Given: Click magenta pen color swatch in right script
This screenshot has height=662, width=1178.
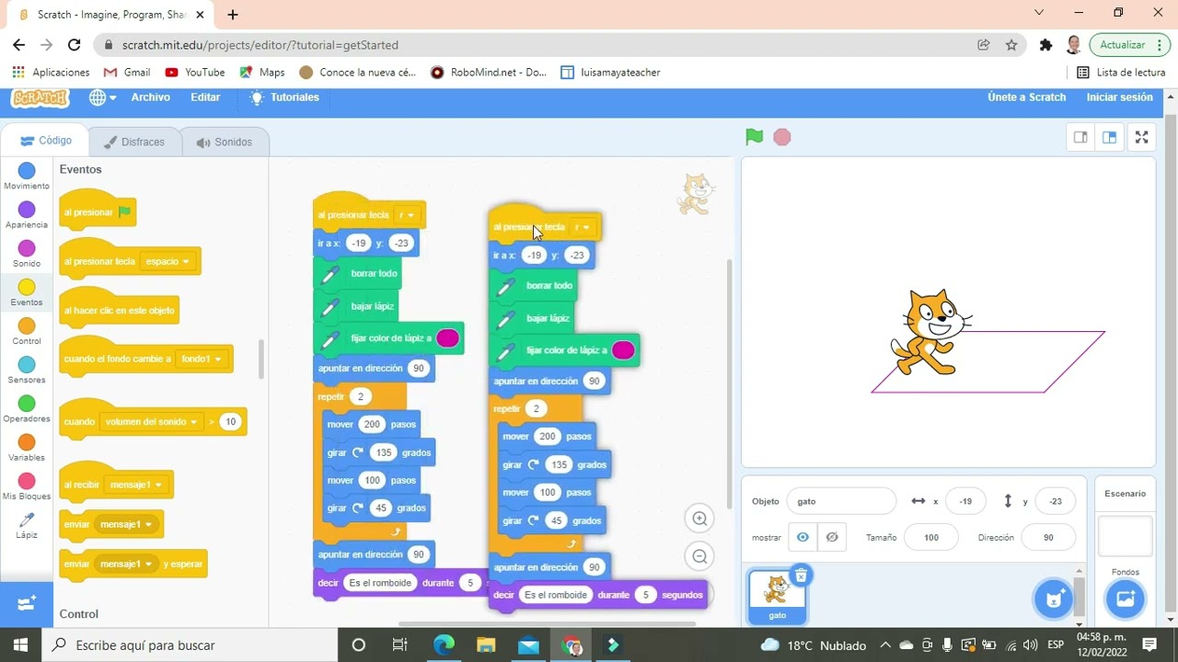Looking at the screenshot, I should pos(623,350).
